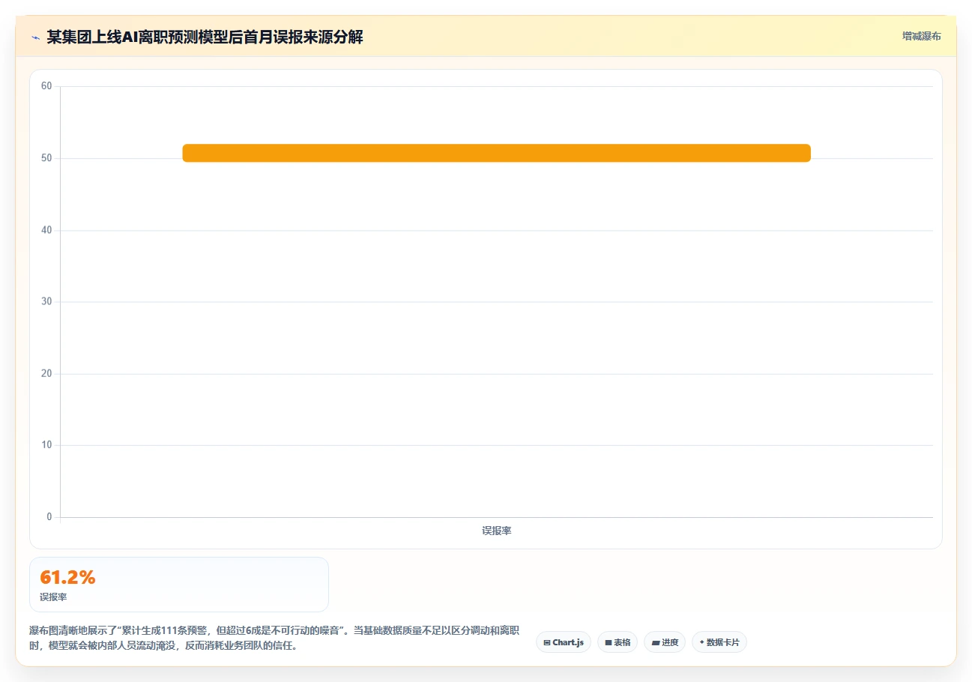Click the 误报率 label under 61.2%
The height and width of the screenshot is (682, 972).
coord(53,597)
